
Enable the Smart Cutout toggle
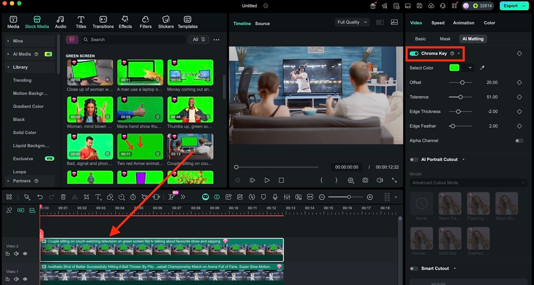coord(414,269)
